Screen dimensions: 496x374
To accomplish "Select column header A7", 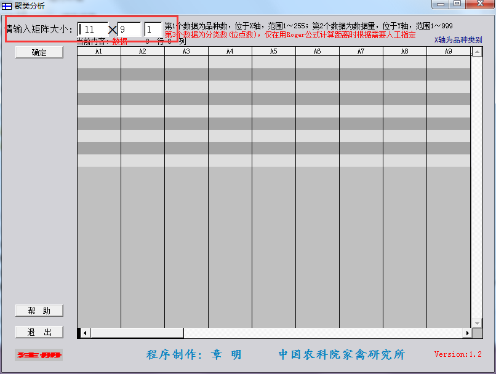I will click(x=361, y=51).
